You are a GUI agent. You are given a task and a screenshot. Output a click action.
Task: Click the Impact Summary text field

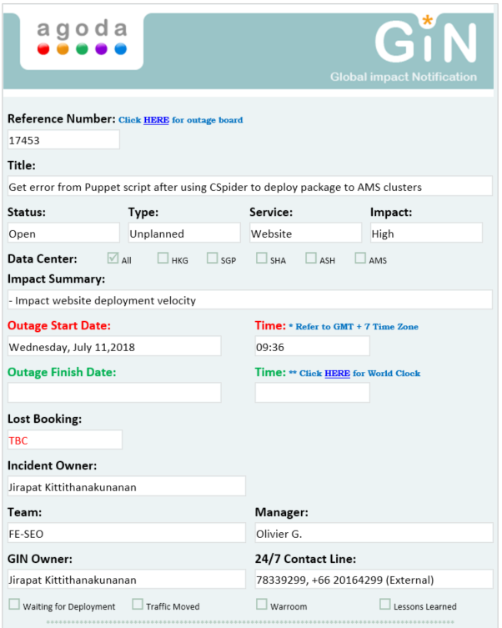(x=250, y=299)
